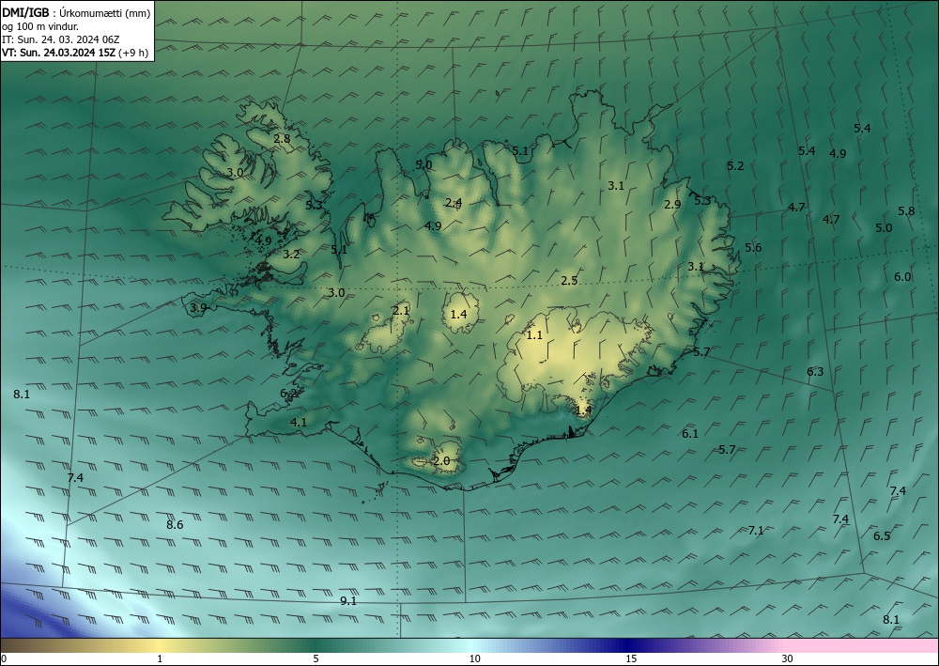Click the 5.8 value over the ocean

tap(906, 210)
